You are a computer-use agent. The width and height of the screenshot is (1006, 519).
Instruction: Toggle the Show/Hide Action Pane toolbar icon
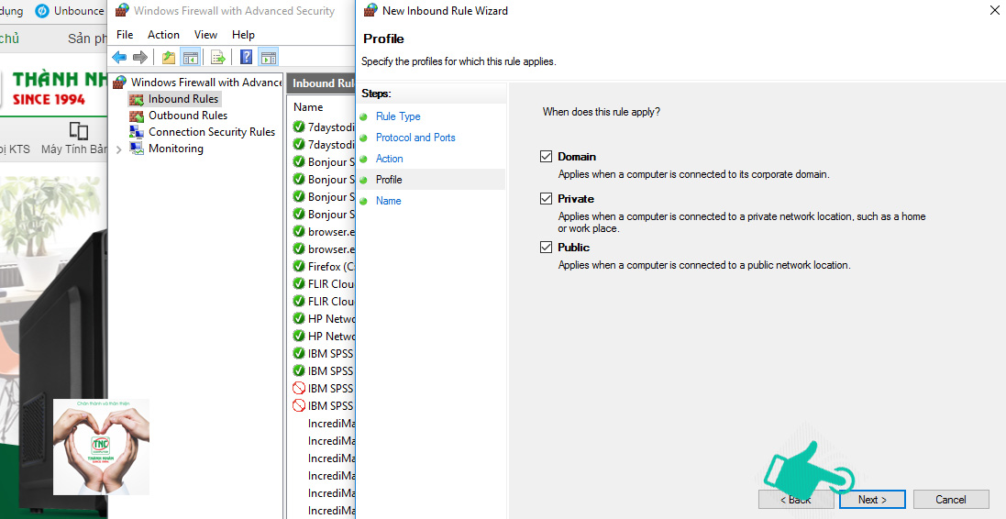point(268,57)
